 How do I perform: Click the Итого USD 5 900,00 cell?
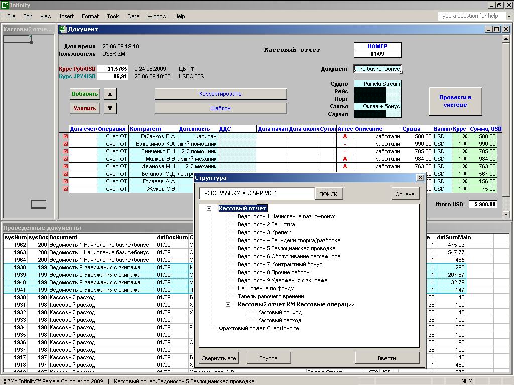pyautogui.click(x=483, y=204)
